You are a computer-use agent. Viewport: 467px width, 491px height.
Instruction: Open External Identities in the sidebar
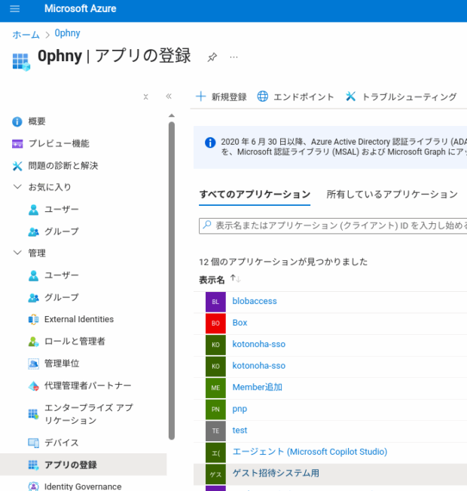coord(79,319)
